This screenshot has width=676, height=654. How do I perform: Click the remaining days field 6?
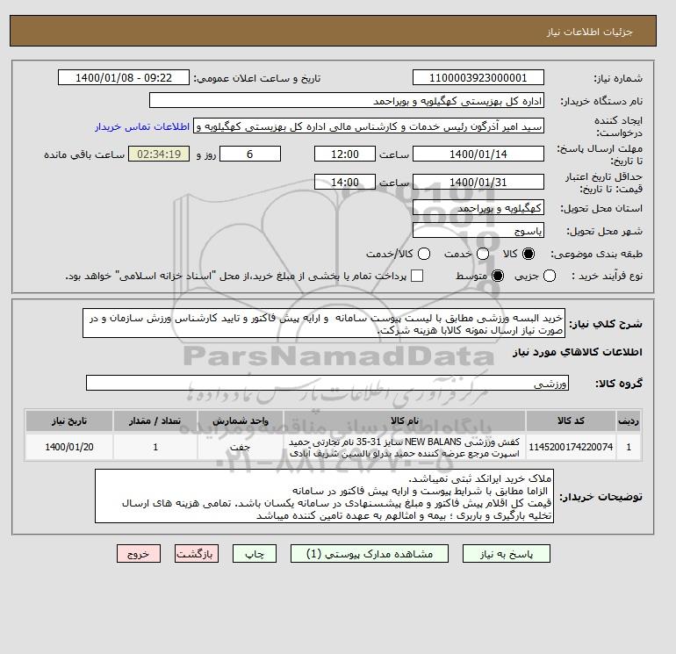pos(250,154)
